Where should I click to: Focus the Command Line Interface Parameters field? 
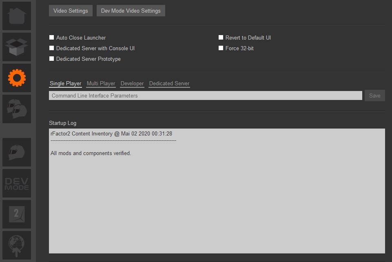coord(205,95)
